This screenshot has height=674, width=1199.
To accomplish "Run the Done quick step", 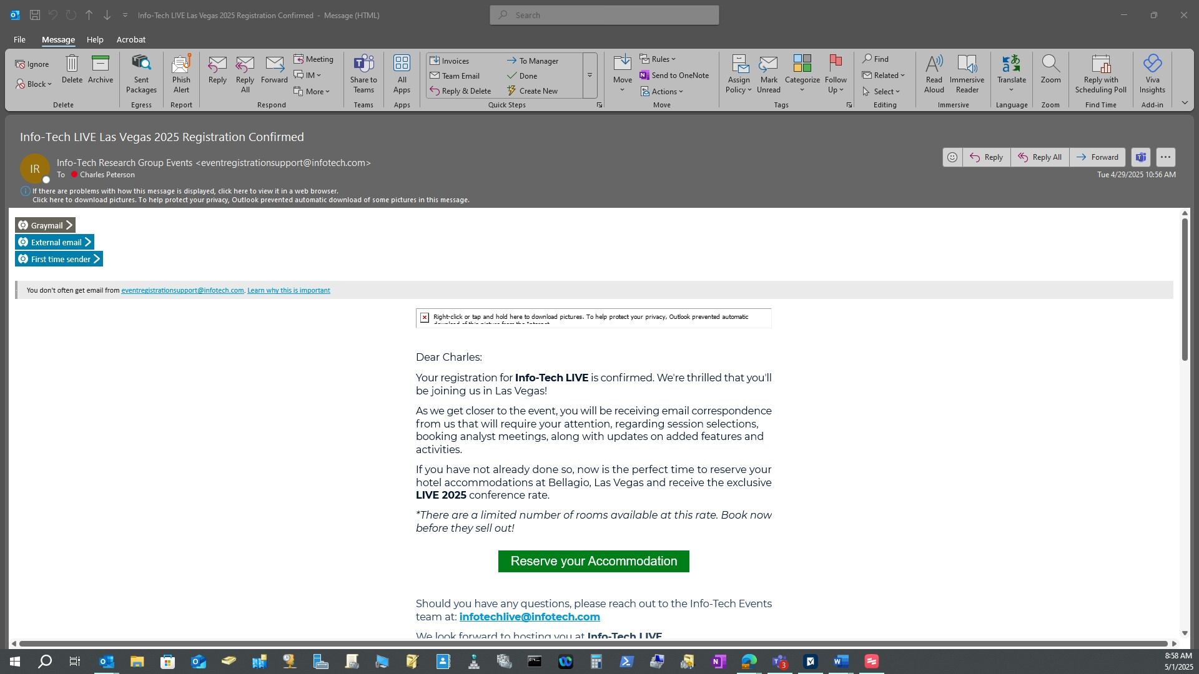I will pos(522,76).
